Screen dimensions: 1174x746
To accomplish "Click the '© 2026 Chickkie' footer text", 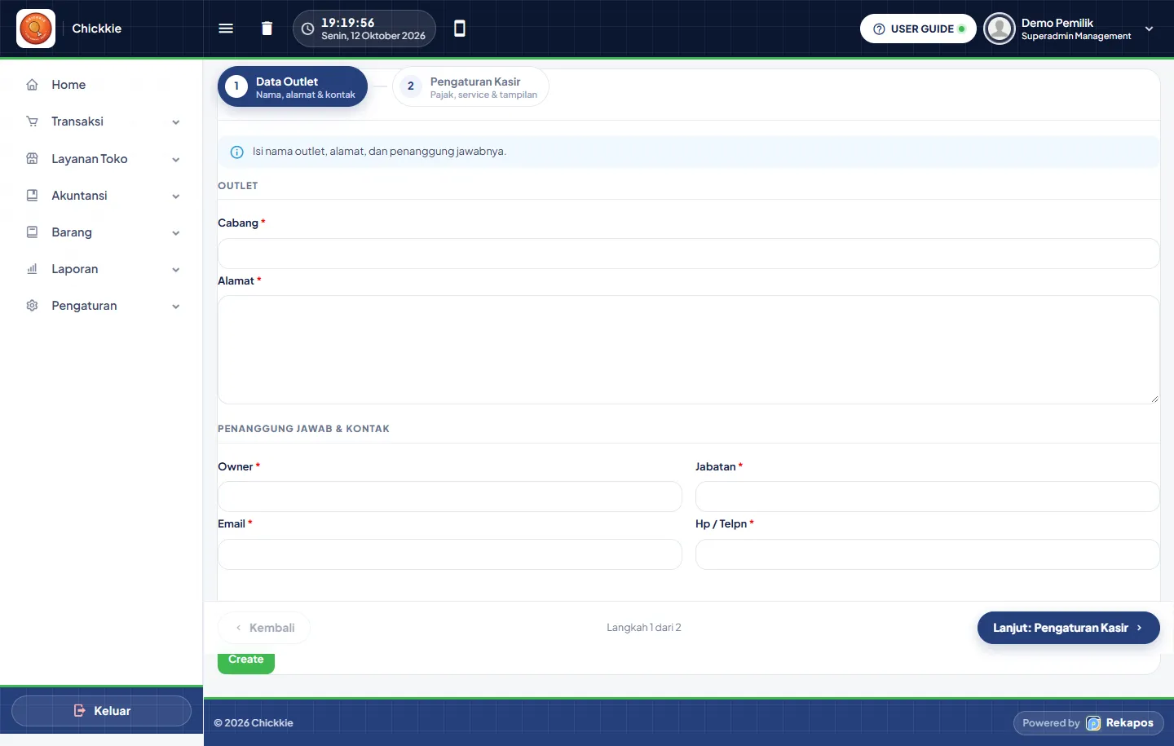I will click(x=254, y=723).
